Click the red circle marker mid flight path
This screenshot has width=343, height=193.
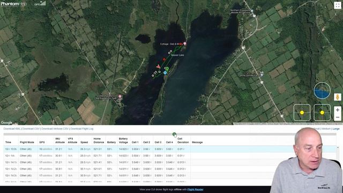pyautogui.click(x=164, y=60)
